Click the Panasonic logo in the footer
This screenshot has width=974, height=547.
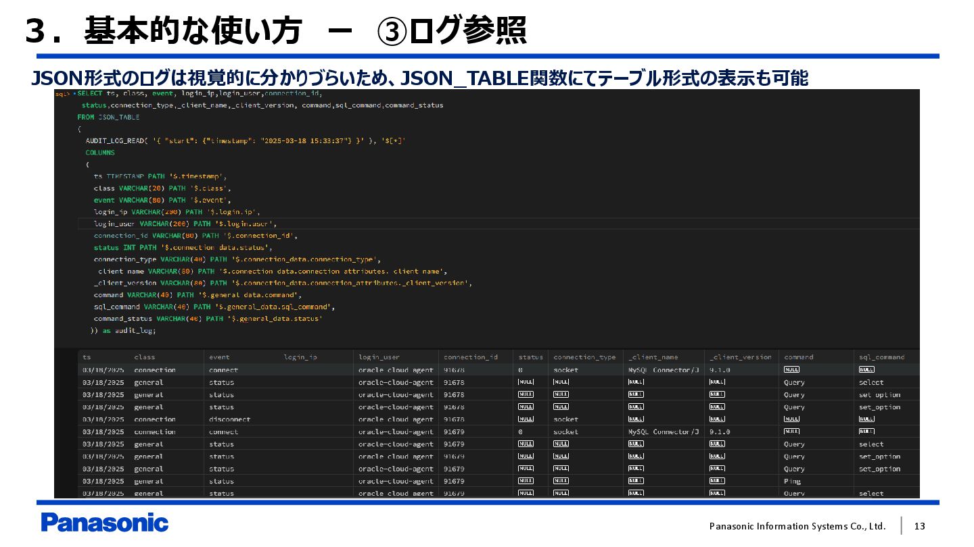tap(104, 523)
